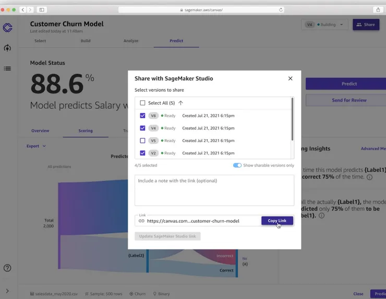Click the V2 version badge
The height and width of the screenshot is (299, 386).
click(x=153, y=153)
